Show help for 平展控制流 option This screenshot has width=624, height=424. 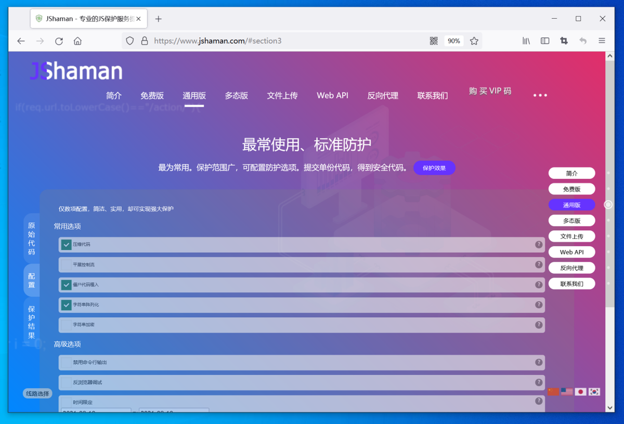coord(539,264)
